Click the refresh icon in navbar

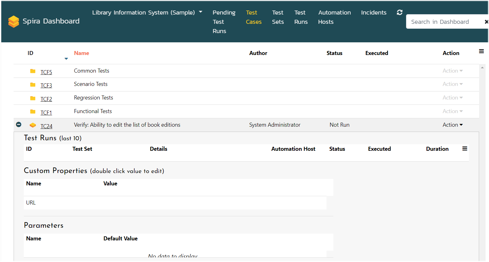(x=400, y=12)
